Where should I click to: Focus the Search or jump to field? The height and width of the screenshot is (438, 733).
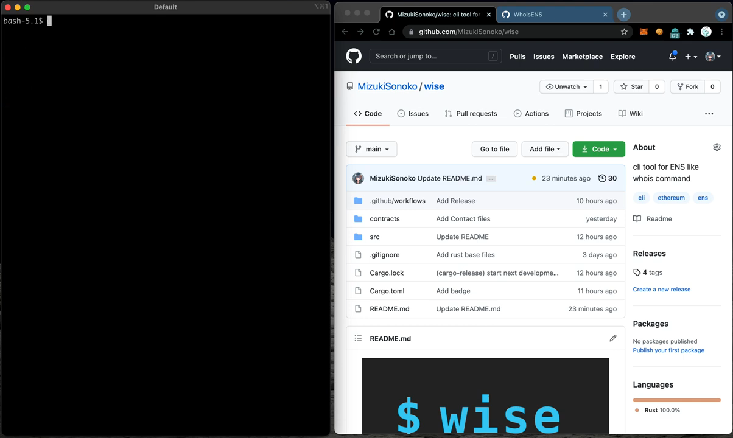click(435, 56)
